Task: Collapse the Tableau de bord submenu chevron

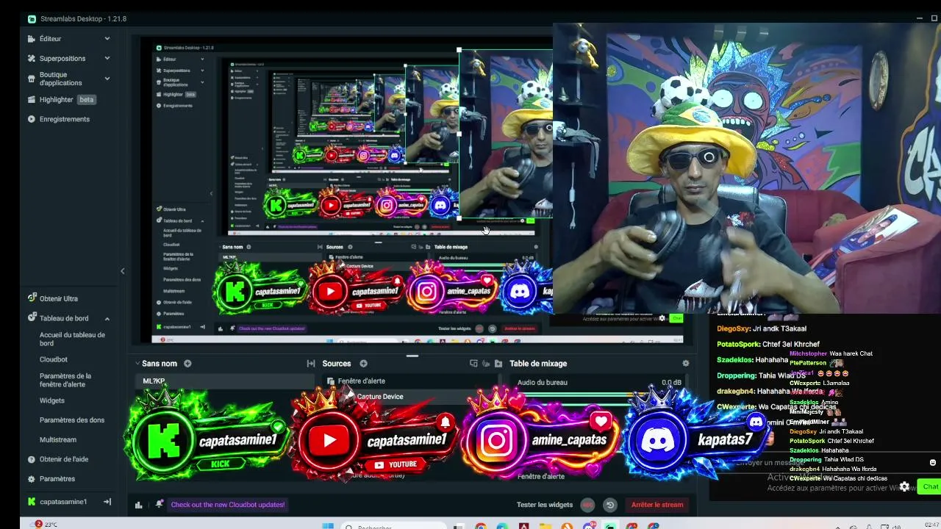Action: click(x=107, y=319)
